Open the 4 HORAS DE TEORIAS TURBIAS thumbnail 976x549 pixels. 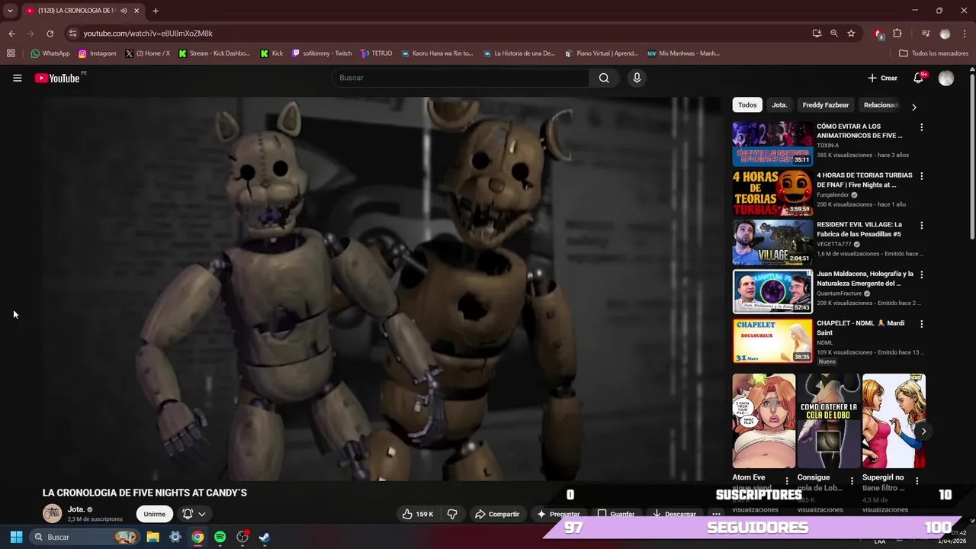point(772,194)
